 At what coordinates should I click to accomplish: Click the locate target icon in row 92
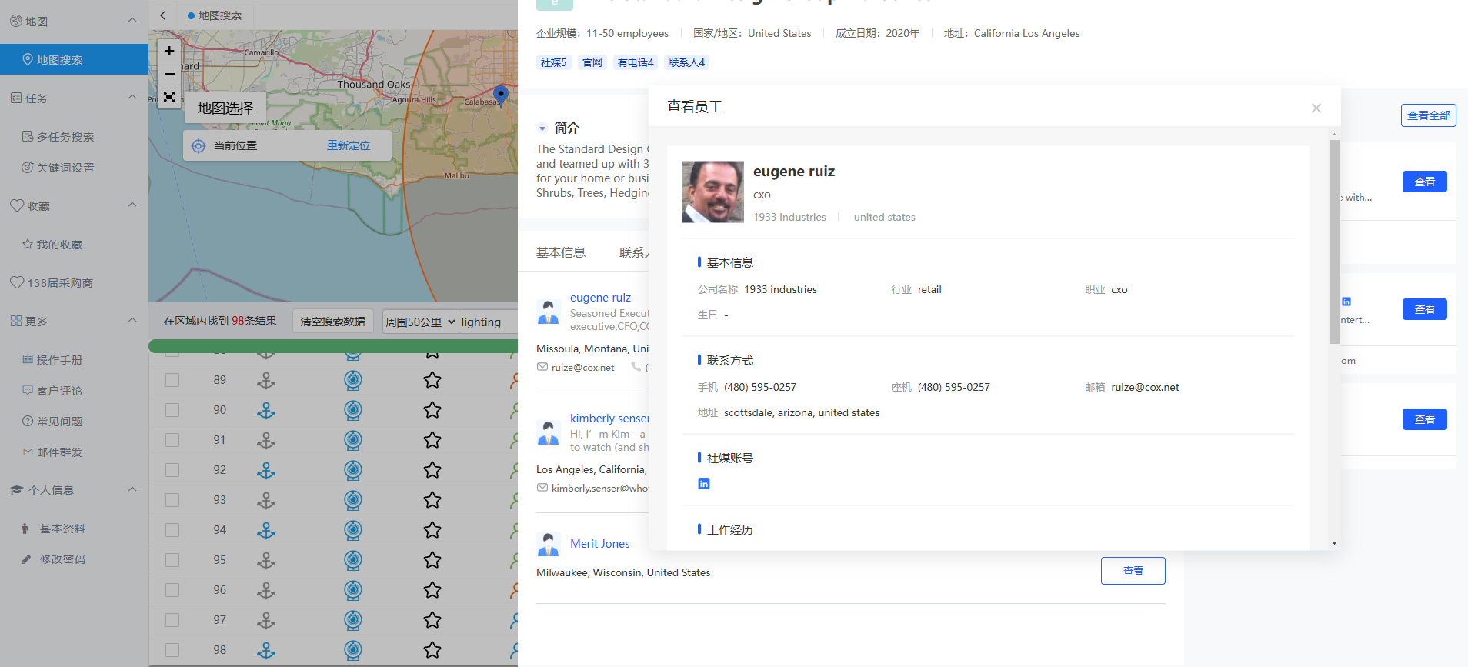click(353, 470)
